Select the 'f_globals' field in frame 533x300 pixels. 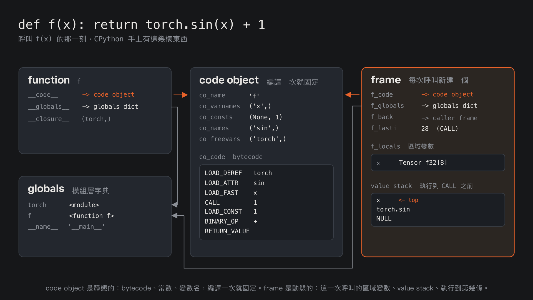tap(388, 106)
